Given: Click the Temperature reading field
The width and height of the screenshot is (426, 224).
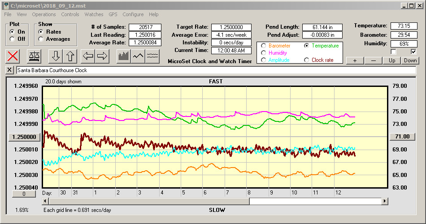Looking at the screenshot, I should click(404, 26).
